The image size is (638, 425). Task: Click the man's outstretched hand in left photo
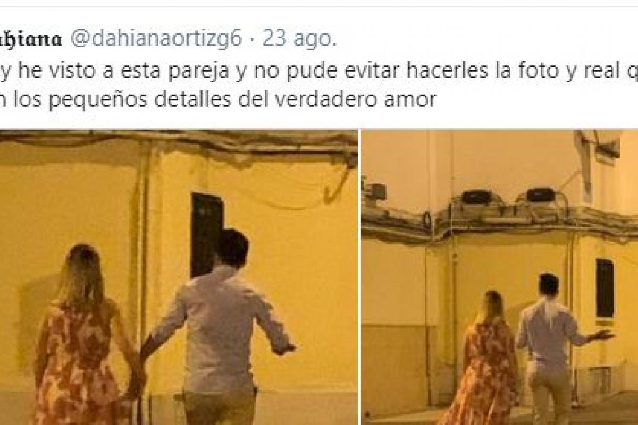pyautogui.click(x=284, y=349)
